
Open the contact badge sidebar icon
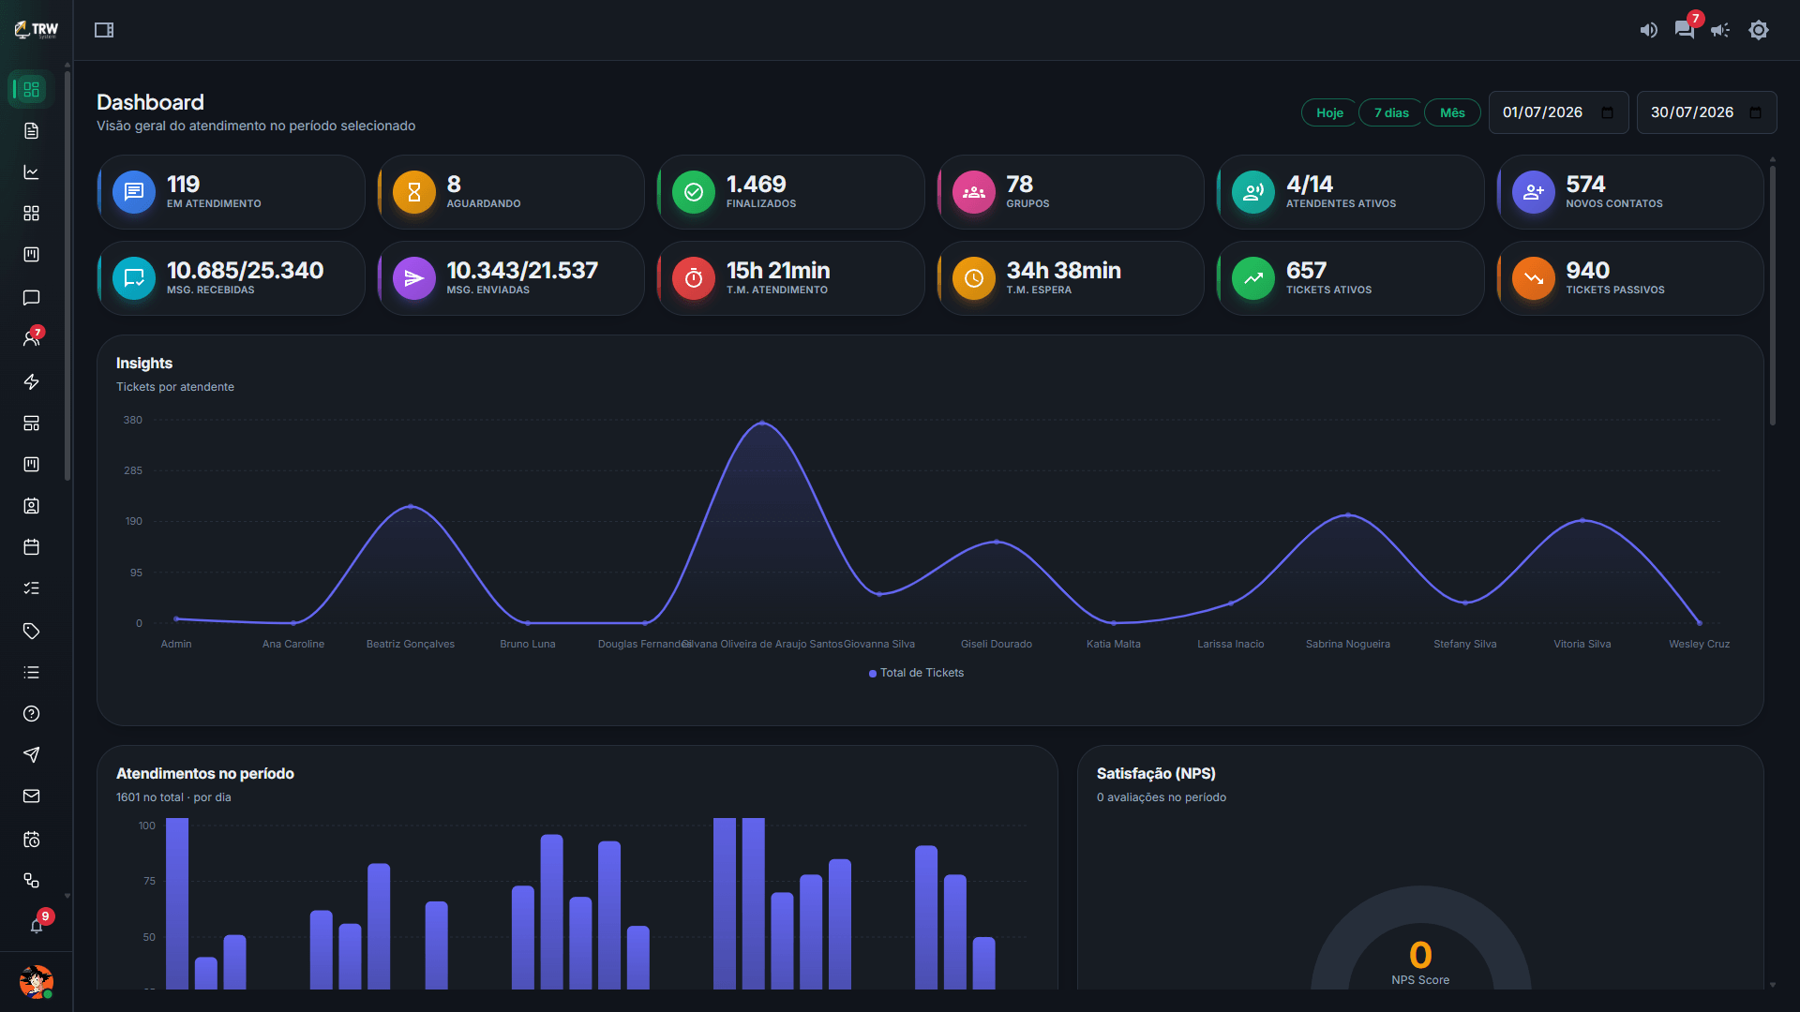click(x=31, y=506)
